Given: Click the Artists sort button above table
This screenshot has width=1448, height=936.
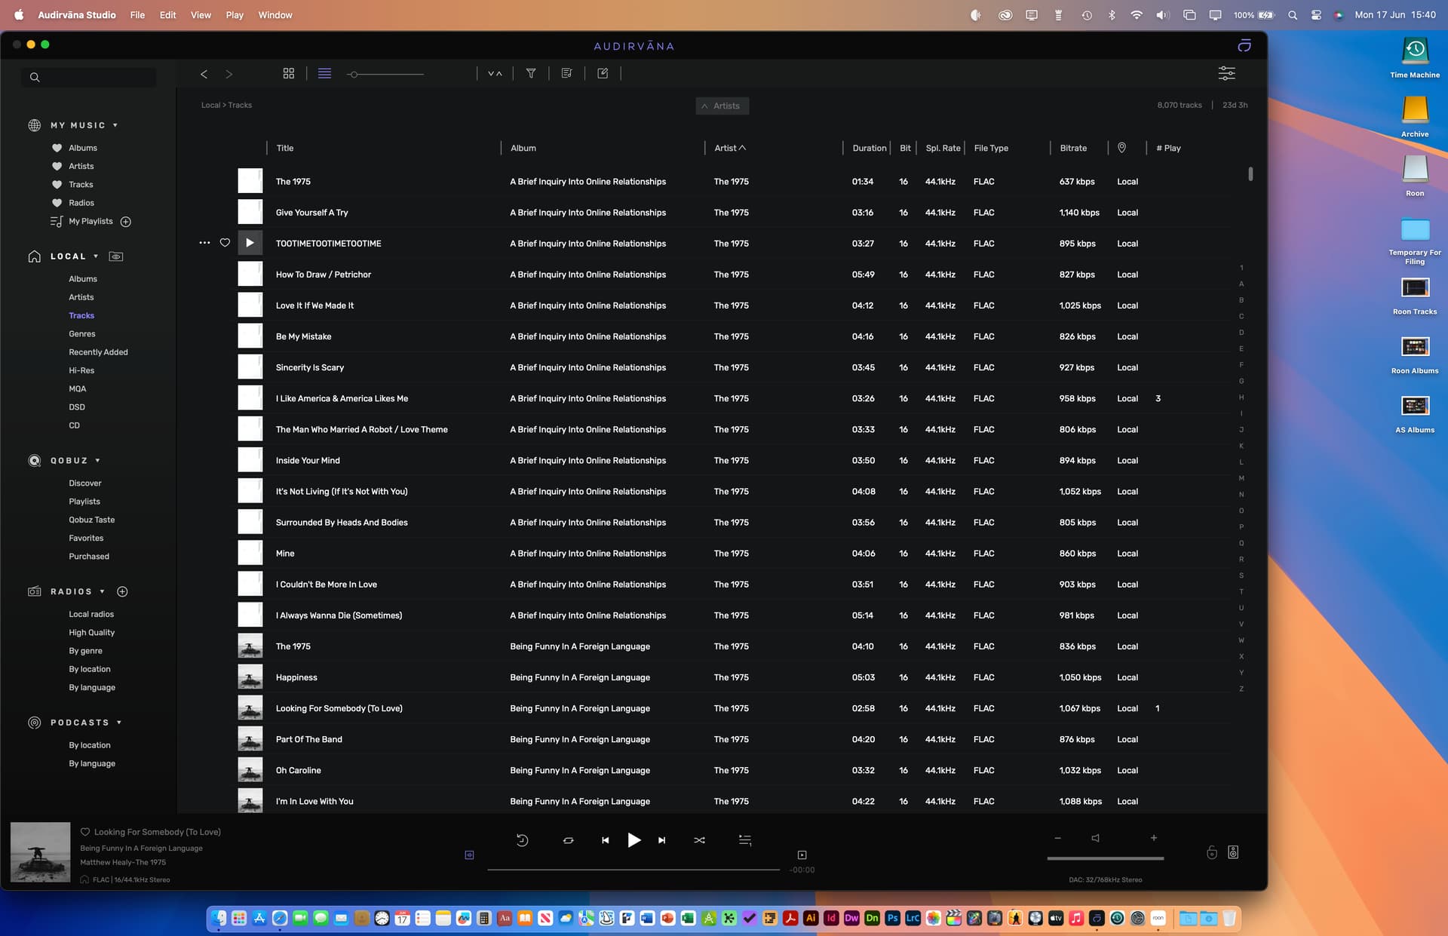Looking at the screenshot, I should 722,106.
